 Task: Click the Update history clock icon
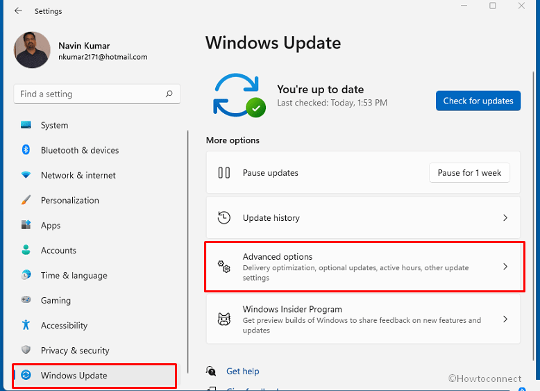(x=224, y=217)
